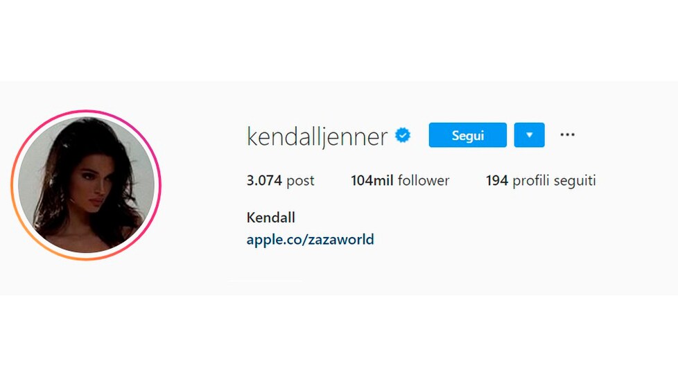Click the blue verified badge icon
This screenshot has width=678, height=377.
(403, 135)
